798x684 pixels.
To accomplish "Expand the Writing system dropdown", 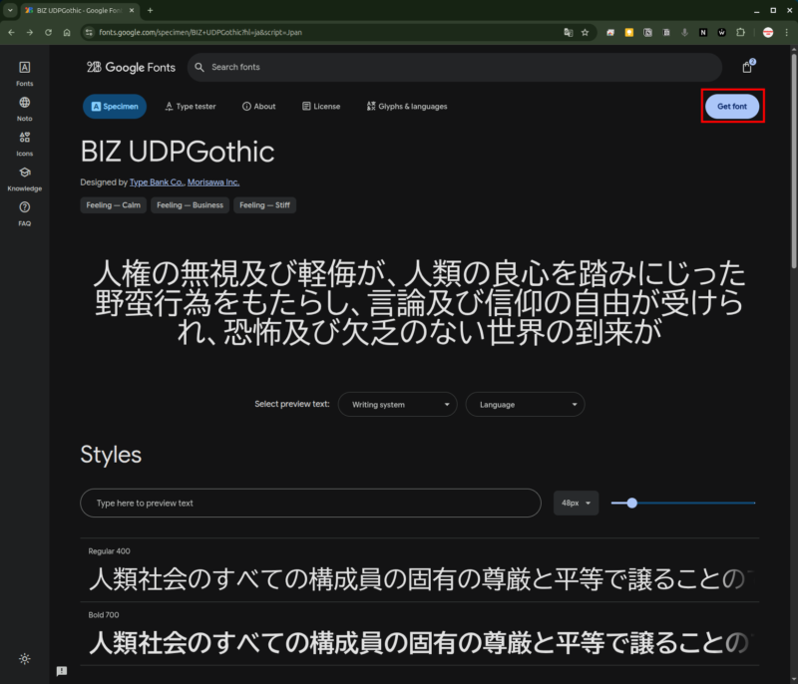I will pyautogui.click(x=397, y=405).
